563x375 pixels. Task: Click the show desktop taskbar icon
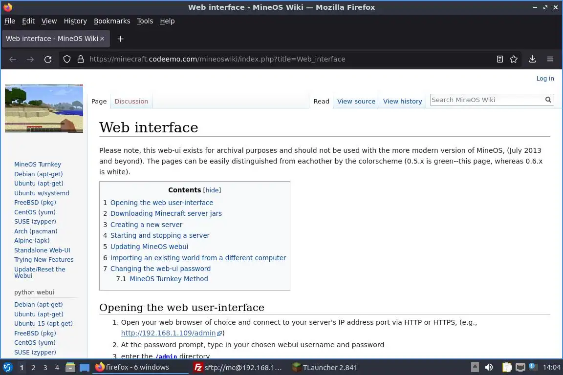(x=85, y=368)
